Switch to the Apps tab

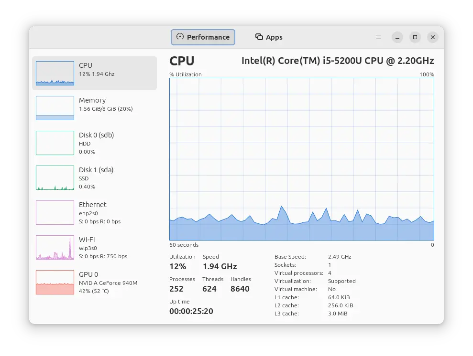coord(269,37)
